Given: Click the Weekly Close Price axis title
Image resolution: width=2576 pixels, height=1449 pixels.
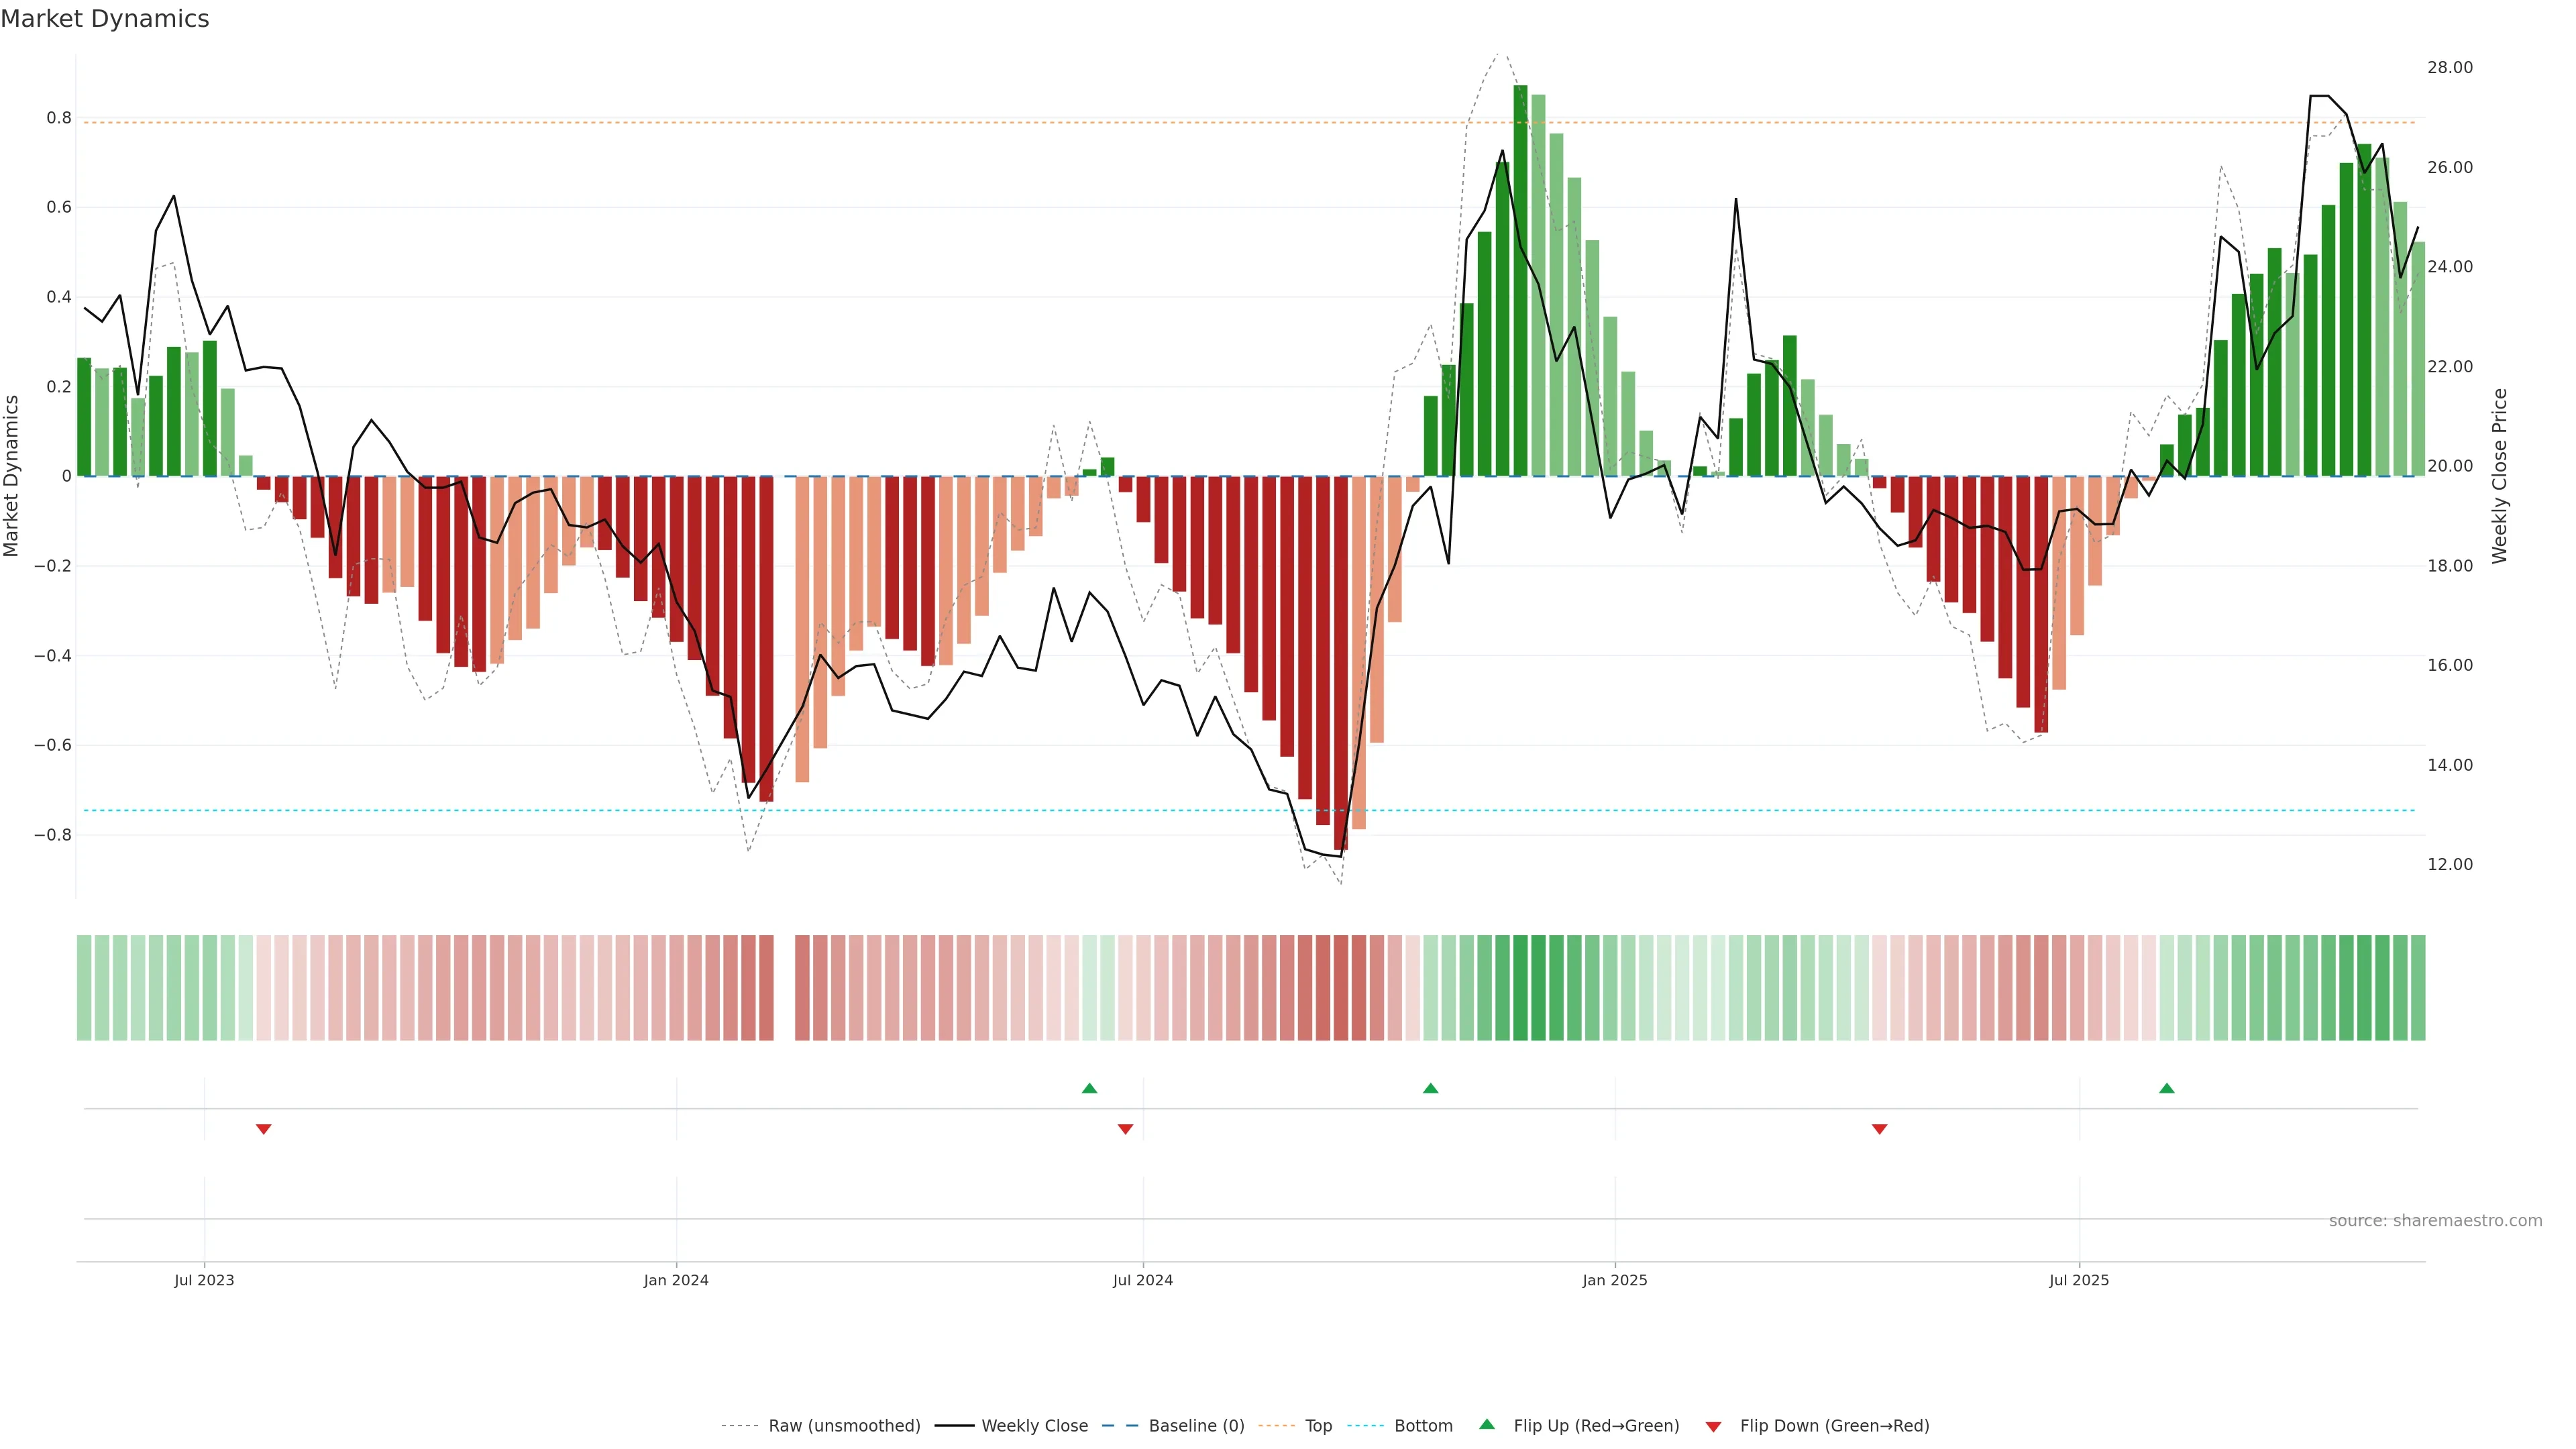Looking at the screenshot, I should [x=2500, y=476].
